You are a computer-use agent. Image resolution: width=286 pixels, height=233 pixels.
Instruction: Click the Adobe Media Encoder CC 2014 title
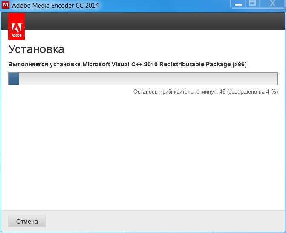[x=55, y=5]
